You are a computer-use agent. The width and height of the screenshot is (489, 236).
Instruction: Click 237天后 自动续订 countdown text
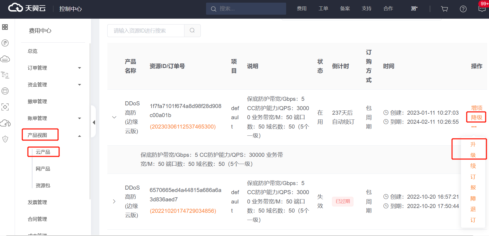pos(343,117)
